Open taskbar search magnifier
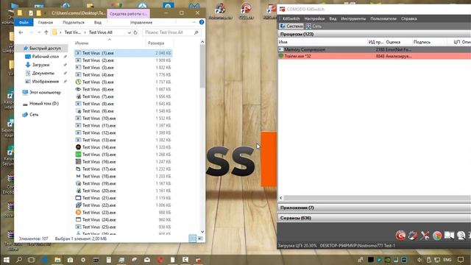The image size is (471, 265). point(19,260)
